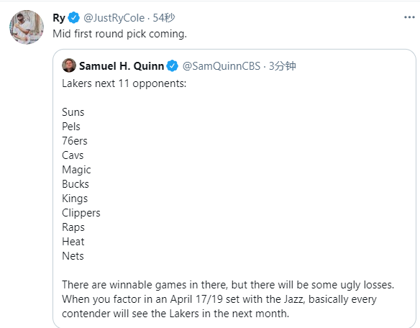The image size is (420, 328).
Task: Click the Nets line in quoted tweet
Action: pyautogui.click(x=73, y=256)
